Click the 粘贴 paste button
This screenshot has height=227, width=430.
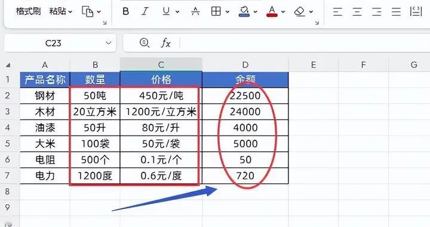click(x=57, y=11)
